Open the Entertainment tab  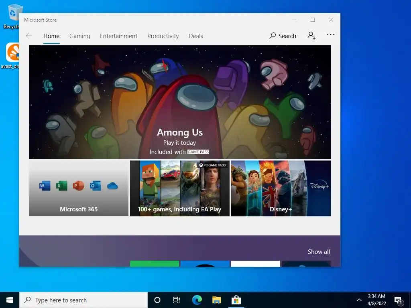118,36
